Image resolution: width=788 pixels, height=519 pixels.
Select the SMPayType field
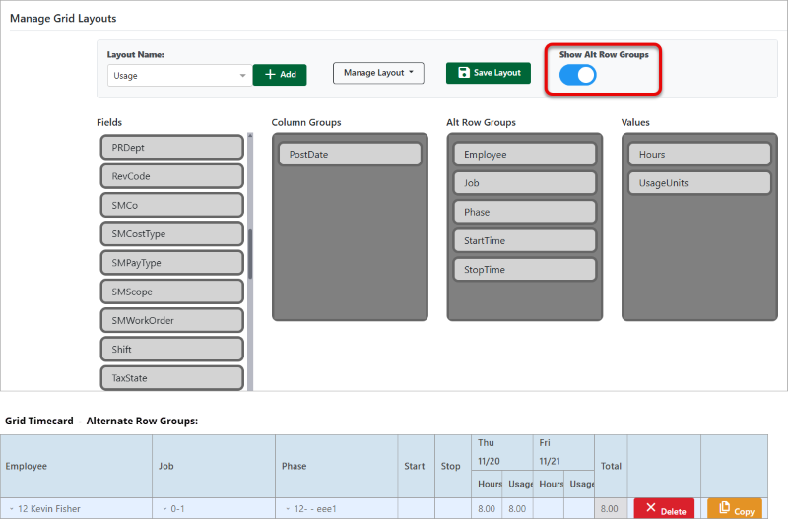pos(172,263)
